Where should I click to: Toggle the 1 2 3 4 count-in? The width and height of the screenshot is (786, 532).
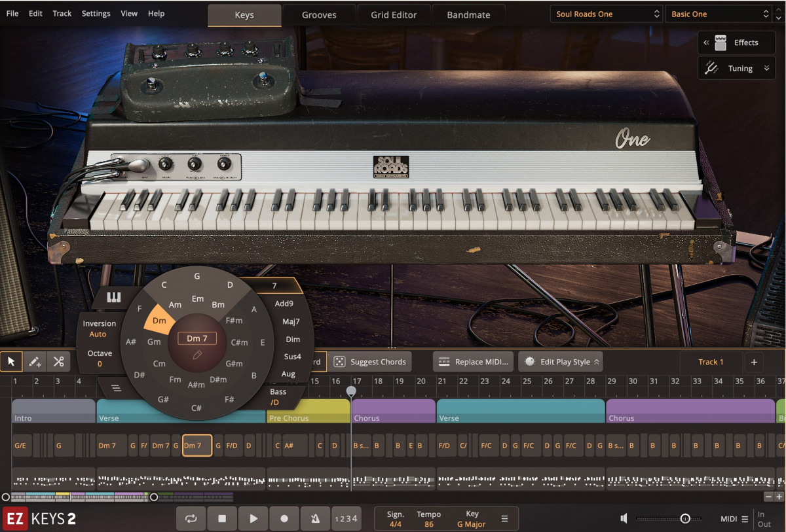[346, 518]
